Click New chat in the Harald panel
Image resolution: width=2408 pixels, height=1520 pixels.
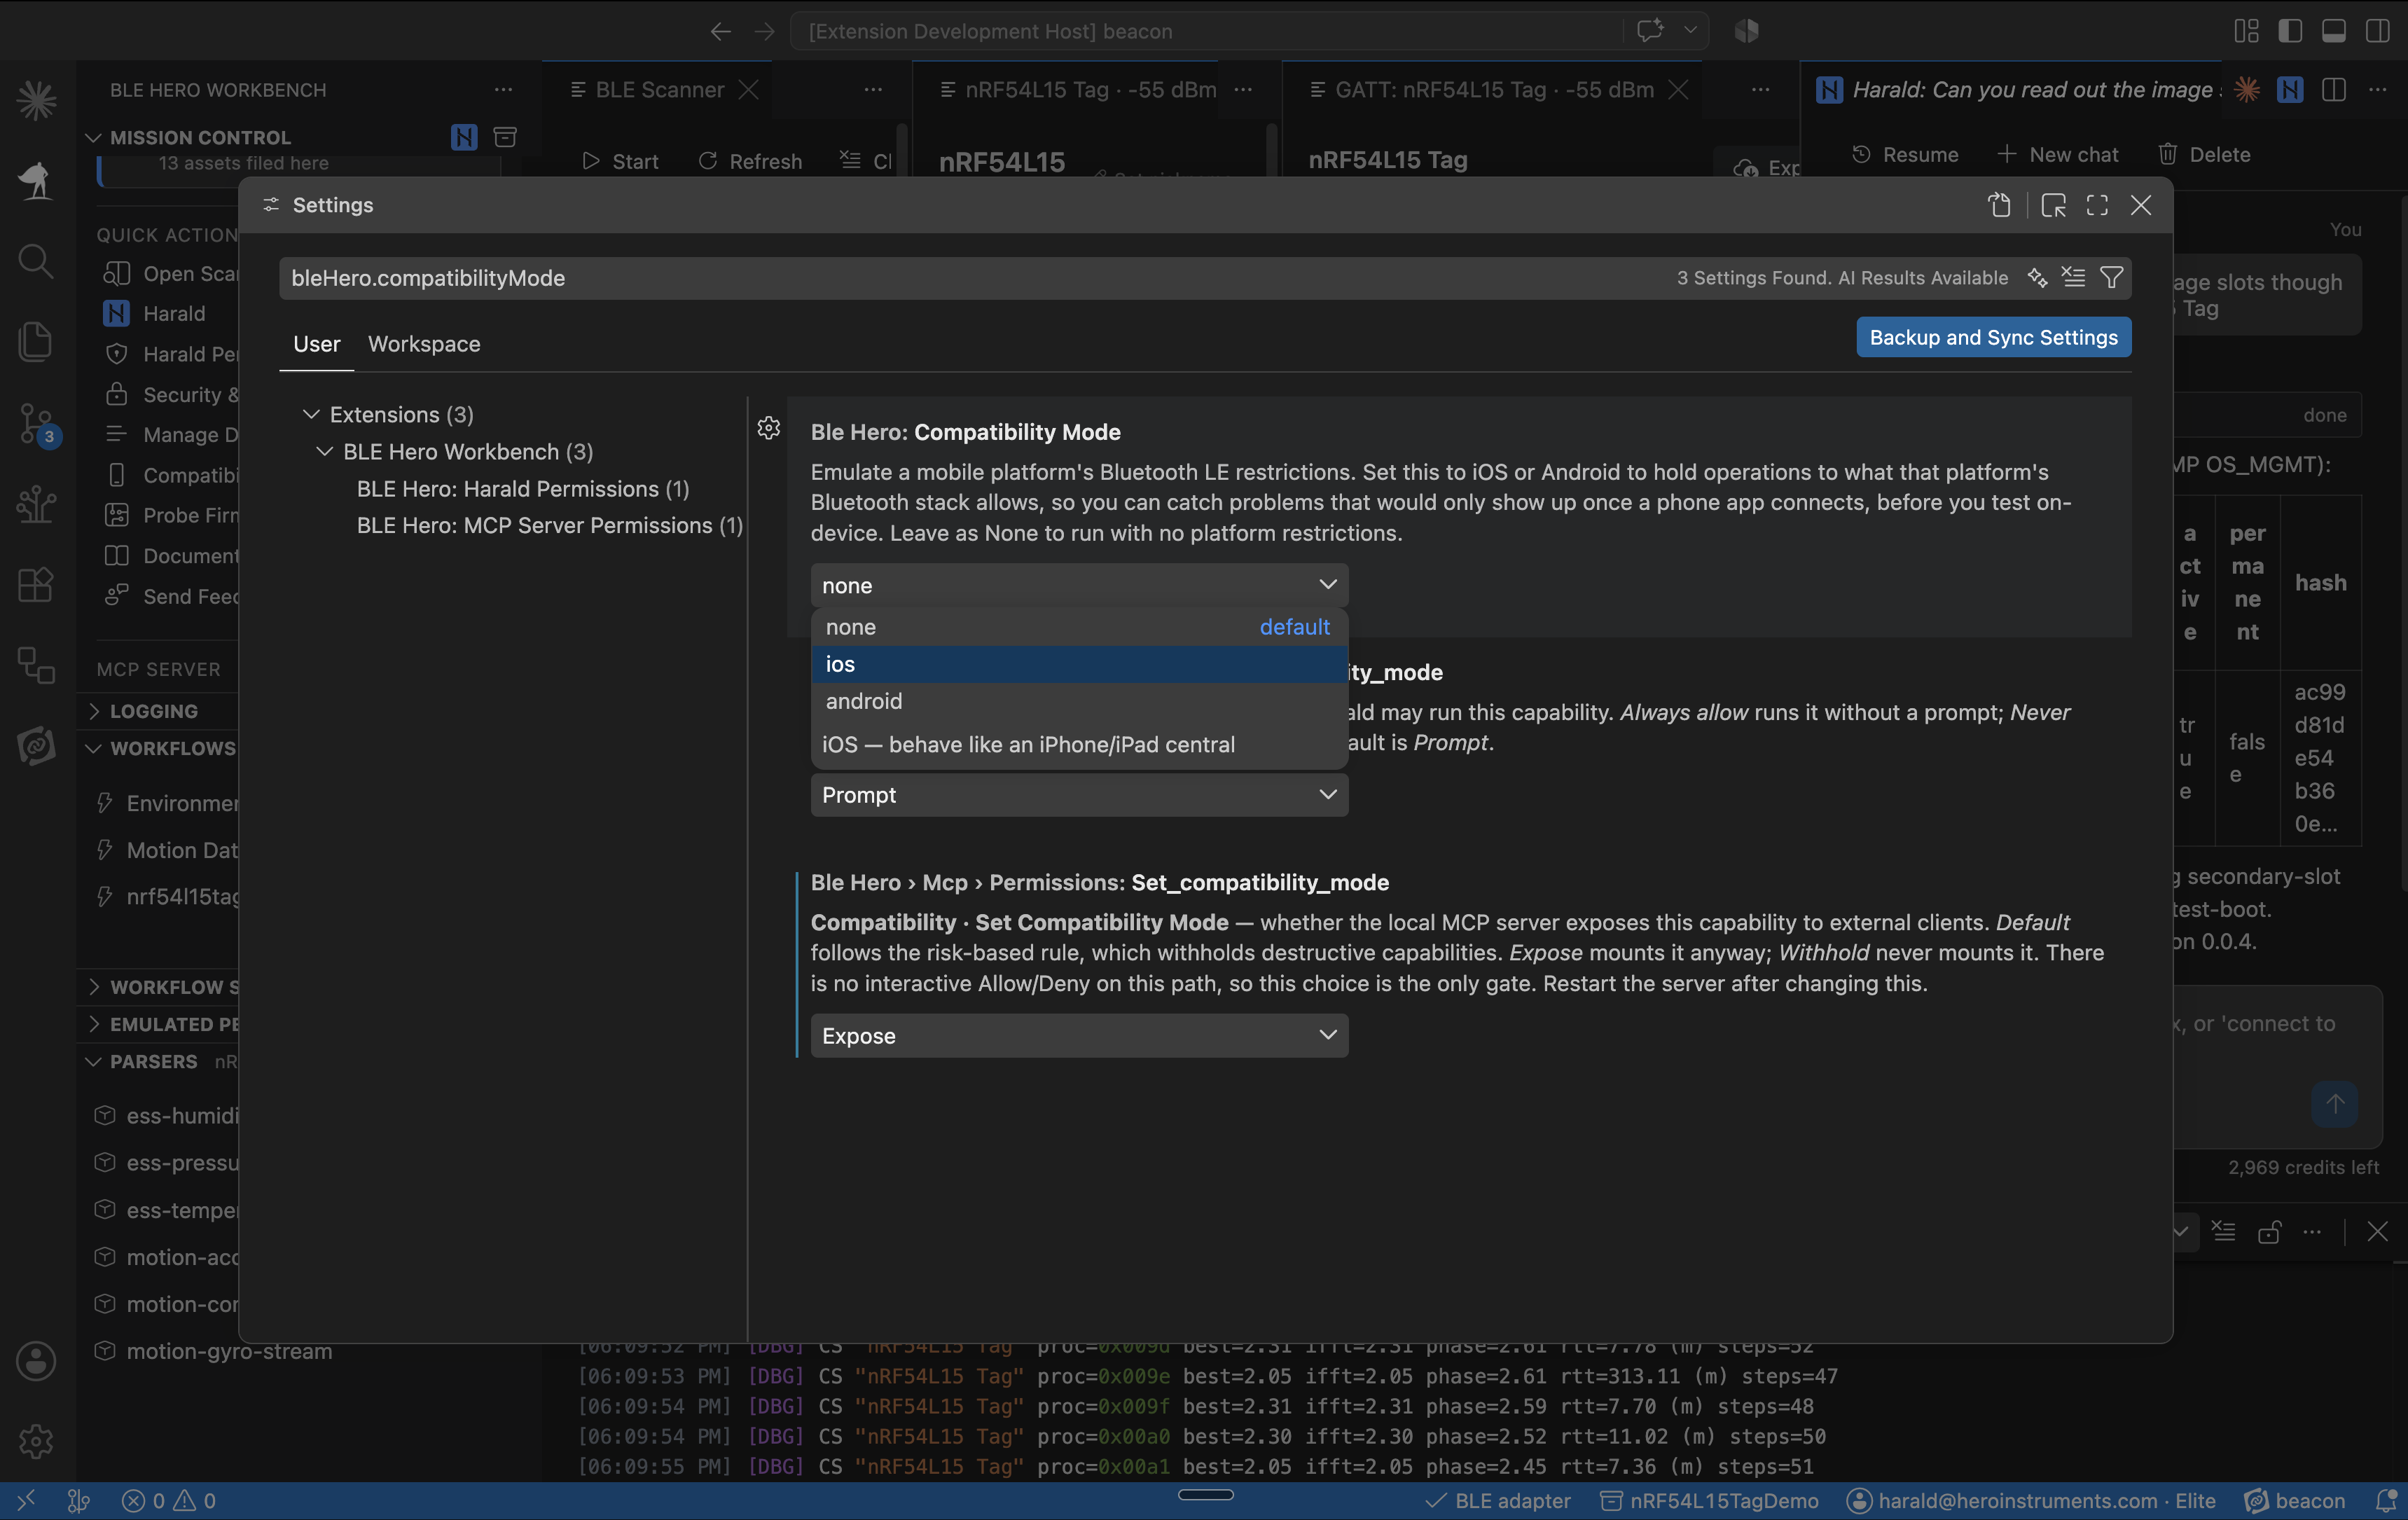[2057, 154]
